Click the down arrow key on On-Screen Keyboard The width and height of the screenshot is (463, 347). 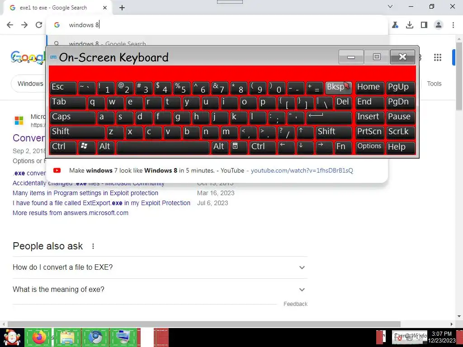[x=305, y=147]
